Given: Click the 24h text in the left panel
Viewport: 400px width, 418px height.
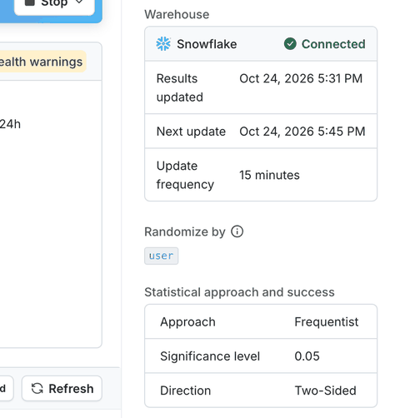Looking at the screenshot, I should click(10, 124).
